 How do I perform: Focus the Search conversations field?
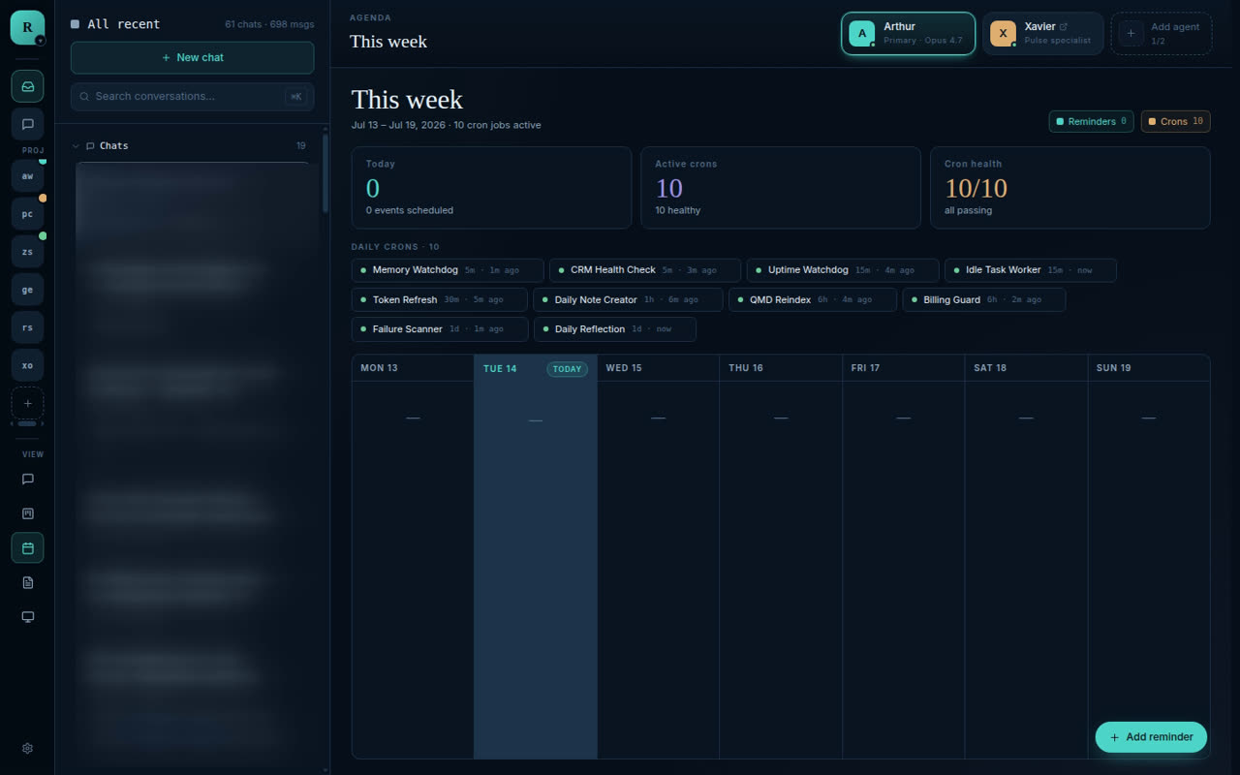tap(192, 97)
